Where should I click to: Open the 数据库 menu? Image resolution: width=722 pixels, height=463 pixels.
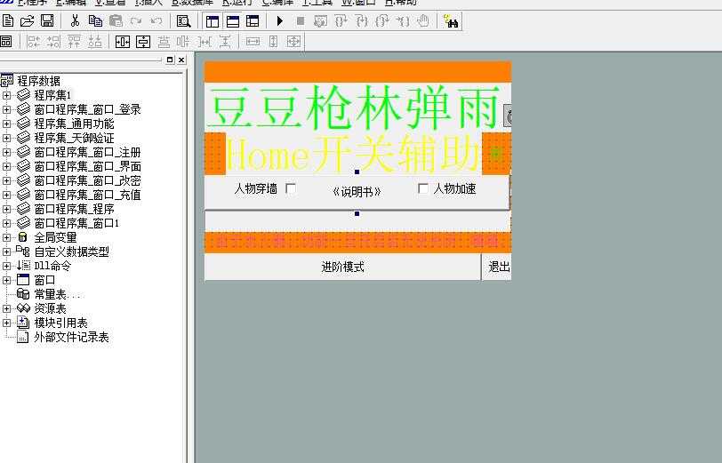192,3
